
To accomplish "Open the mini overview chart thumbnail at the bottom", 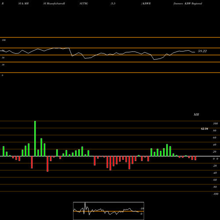I will pos(109,211).
